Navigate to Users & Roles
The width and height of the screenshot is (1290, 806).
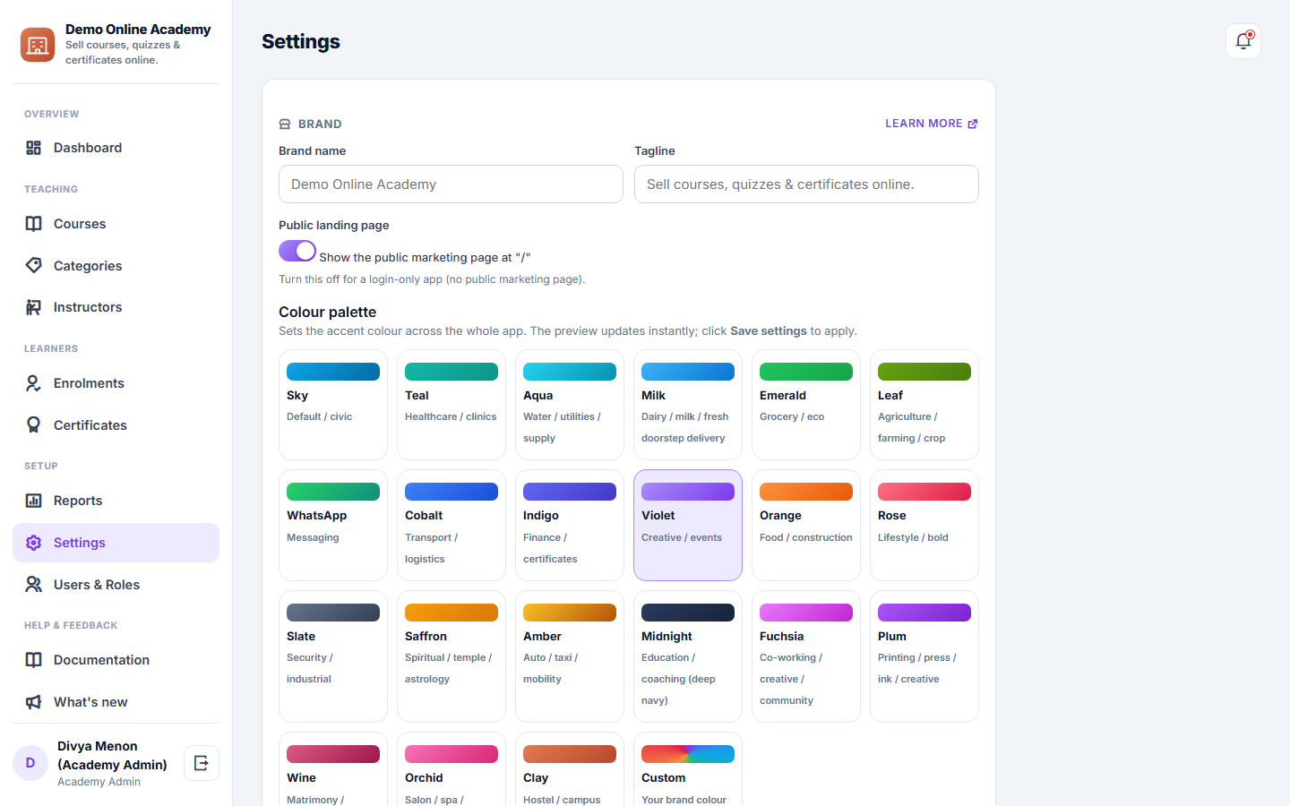[116, 585]
